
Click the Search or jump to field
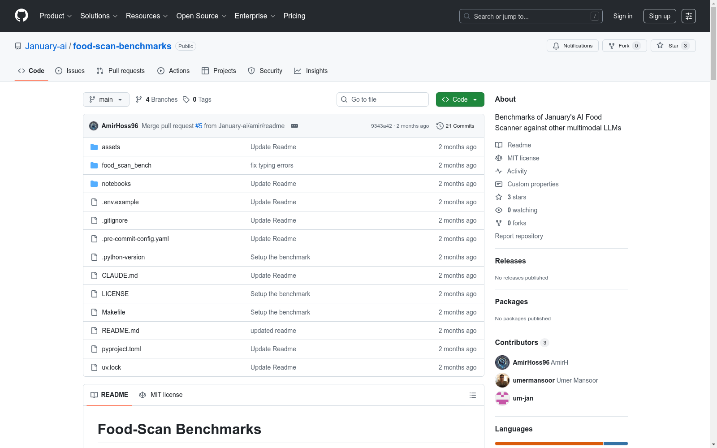531,16
